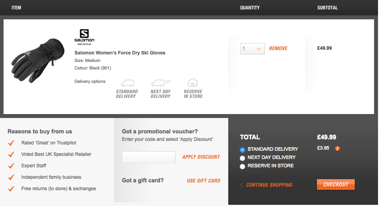380x206 pixels.
Task: Click the SUBTOTAL column header
Action: 328,8
